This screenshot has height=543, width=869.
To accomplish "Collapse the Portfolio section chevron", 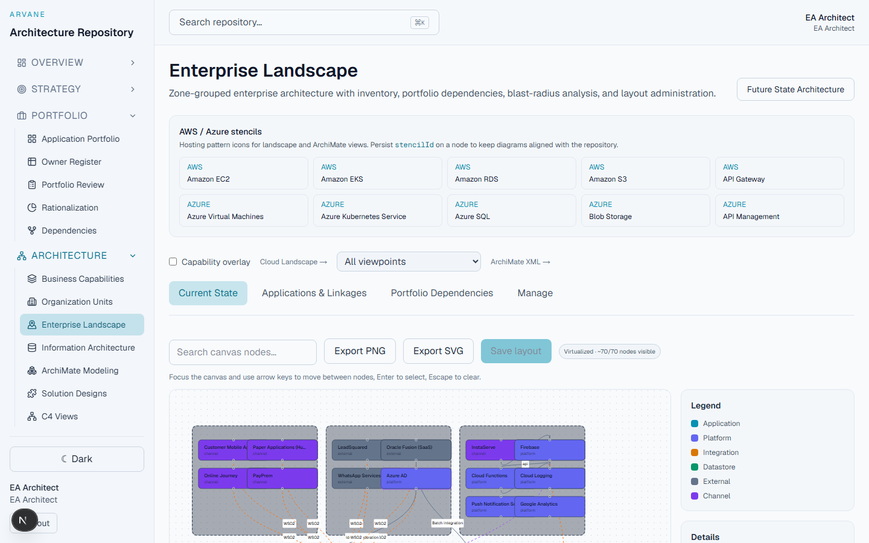I will coord(133,116).
